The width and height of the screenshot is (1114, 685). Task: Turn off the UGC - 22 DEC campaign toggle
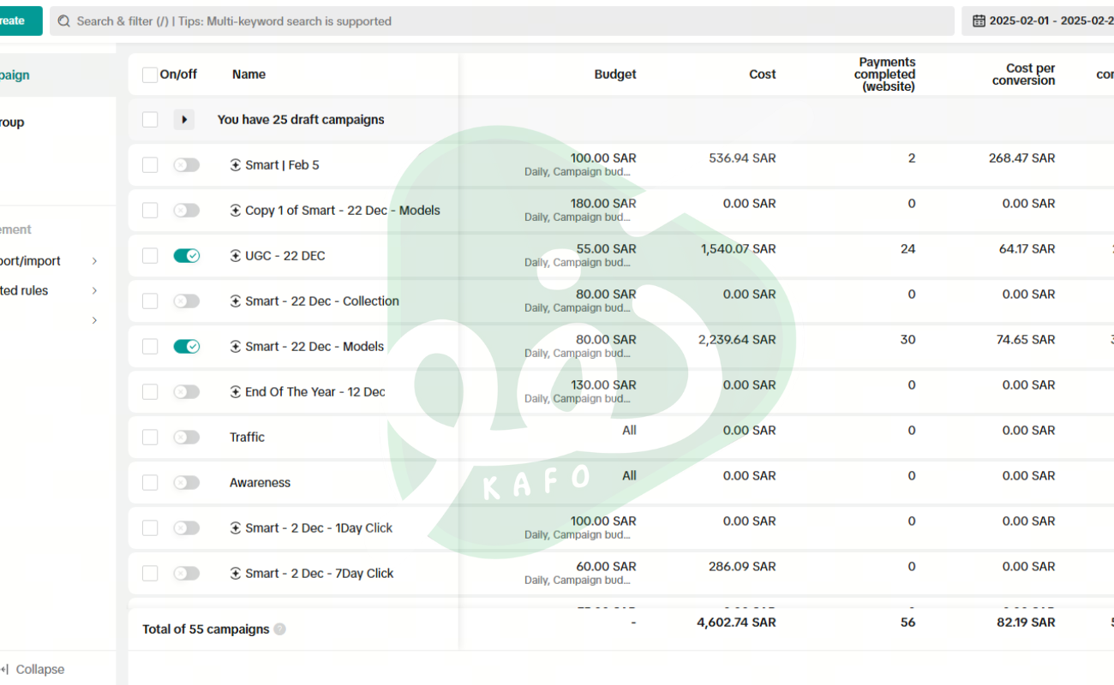186,256
